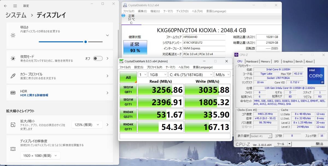This screenshot has width=328, height=166.
Task: Go back in Settings window
Action: click(5, 6)
